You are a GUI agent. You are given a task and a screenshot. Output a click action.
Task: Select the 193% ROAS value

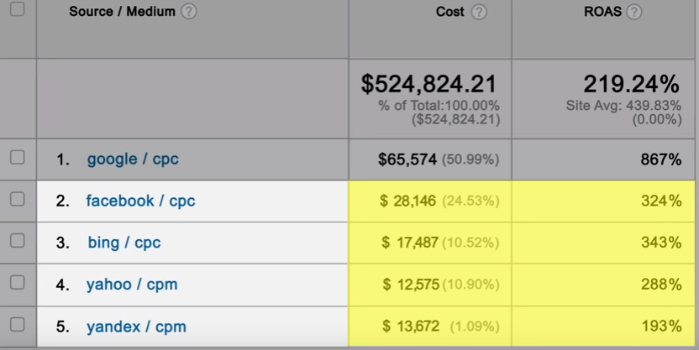coord(661,326)
